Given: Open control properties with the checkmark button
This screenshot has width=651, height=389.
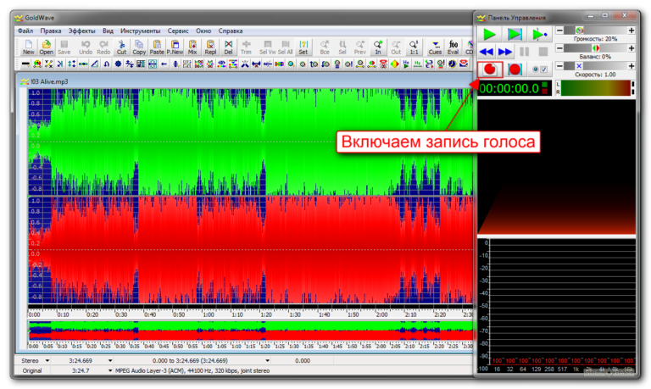Looking at the screenshot, I should coord(543,69).
